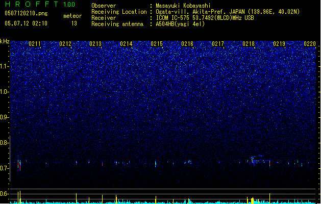Click the HROFFT program title text
The width and height of the screenshot is (321, 204).
pyautogui.click(x=31, y=4)
